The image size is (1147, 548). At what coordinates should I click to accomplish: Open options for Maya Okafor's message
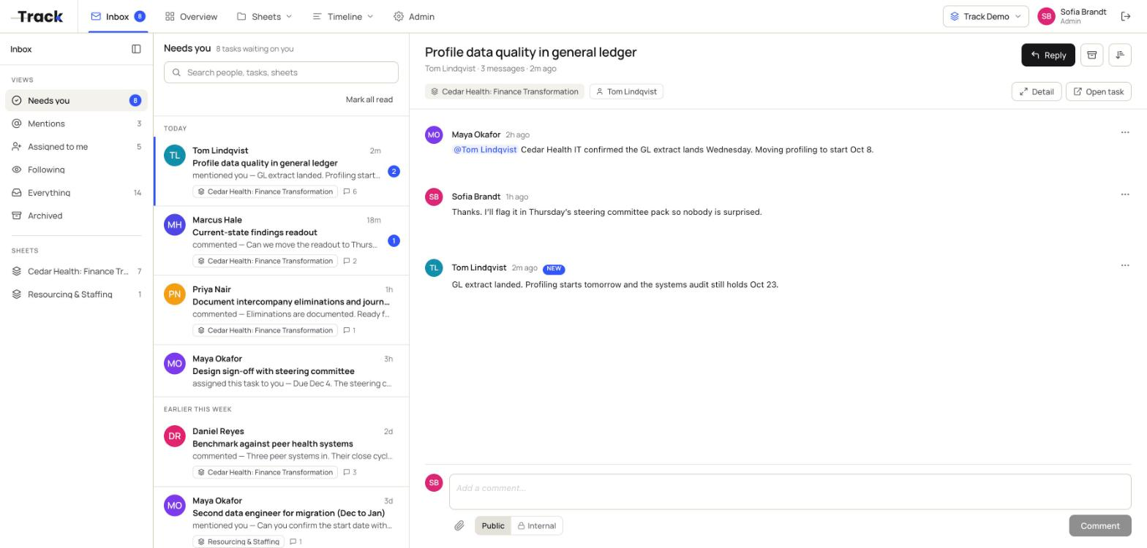coord(1125,132)
